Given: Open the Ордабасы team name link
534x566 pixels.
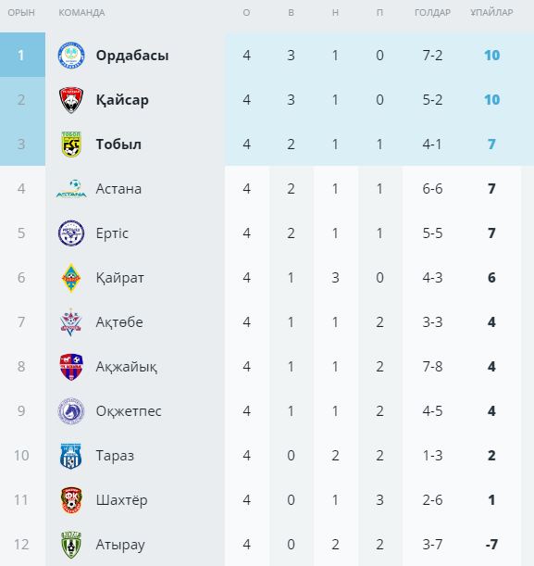Looking at the screenshot, I should click(x=132, y=56).
